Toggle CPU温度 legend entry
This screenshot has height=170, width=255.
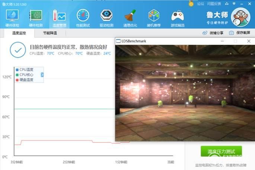25,70
